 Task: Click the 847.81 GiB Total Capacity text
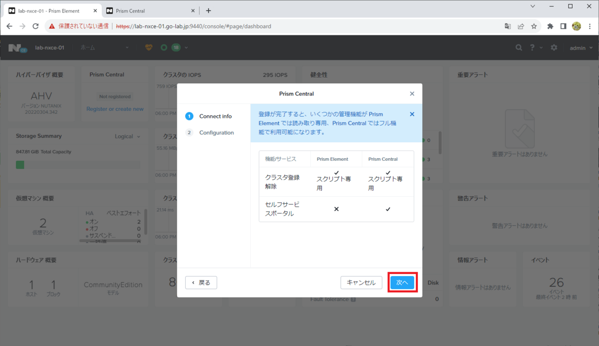point(43,152)
